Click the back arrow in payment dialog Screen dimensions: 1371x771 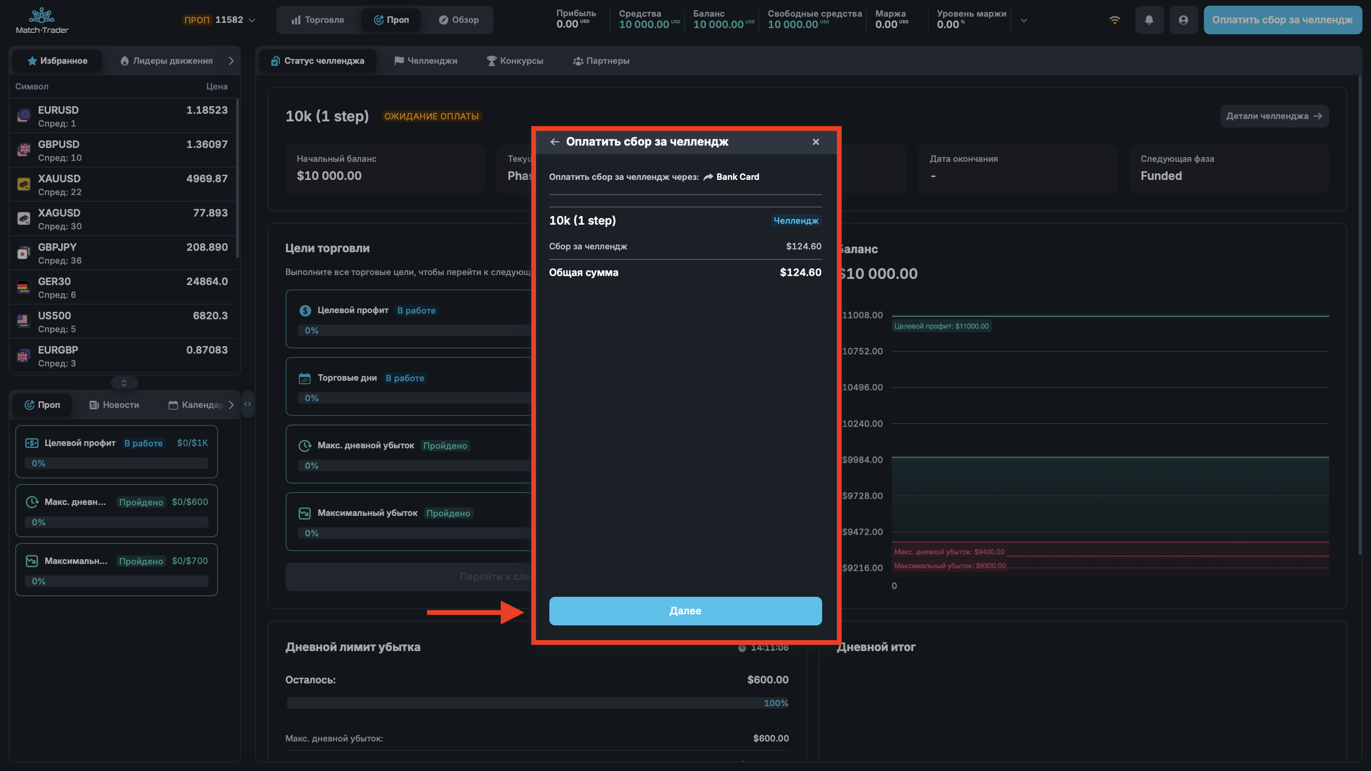555,141
